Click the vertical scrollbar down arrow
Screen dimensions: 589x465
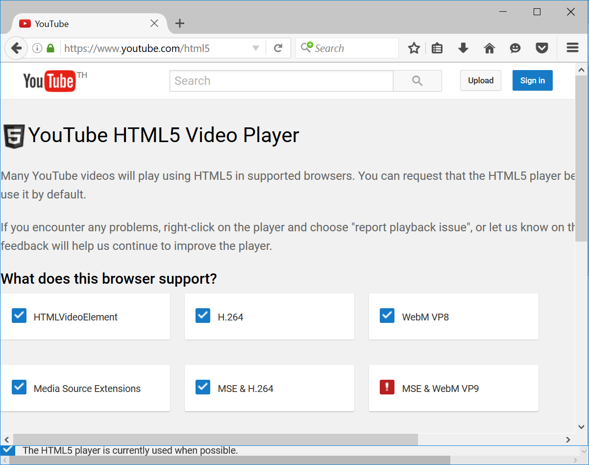[582, 427]
